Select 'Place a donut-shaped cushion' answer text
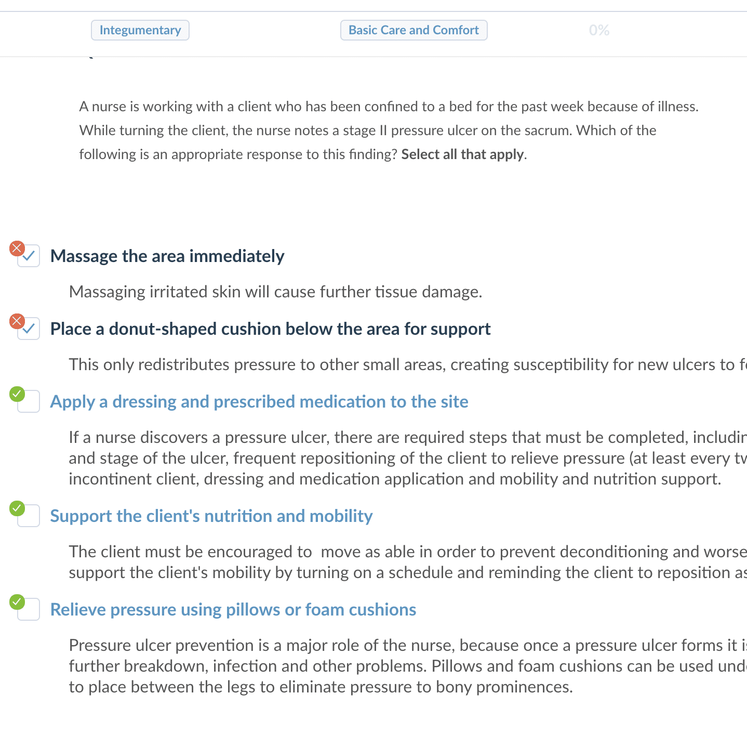747x746 pixels. pos(270,329)
